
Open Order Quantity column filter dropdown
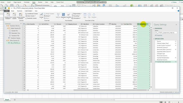(x=38, y=24)
